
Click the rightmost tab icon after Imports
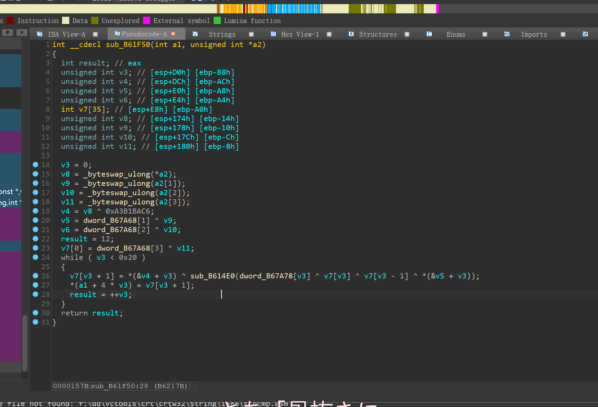pyautogui.click(x=585, y=34)
